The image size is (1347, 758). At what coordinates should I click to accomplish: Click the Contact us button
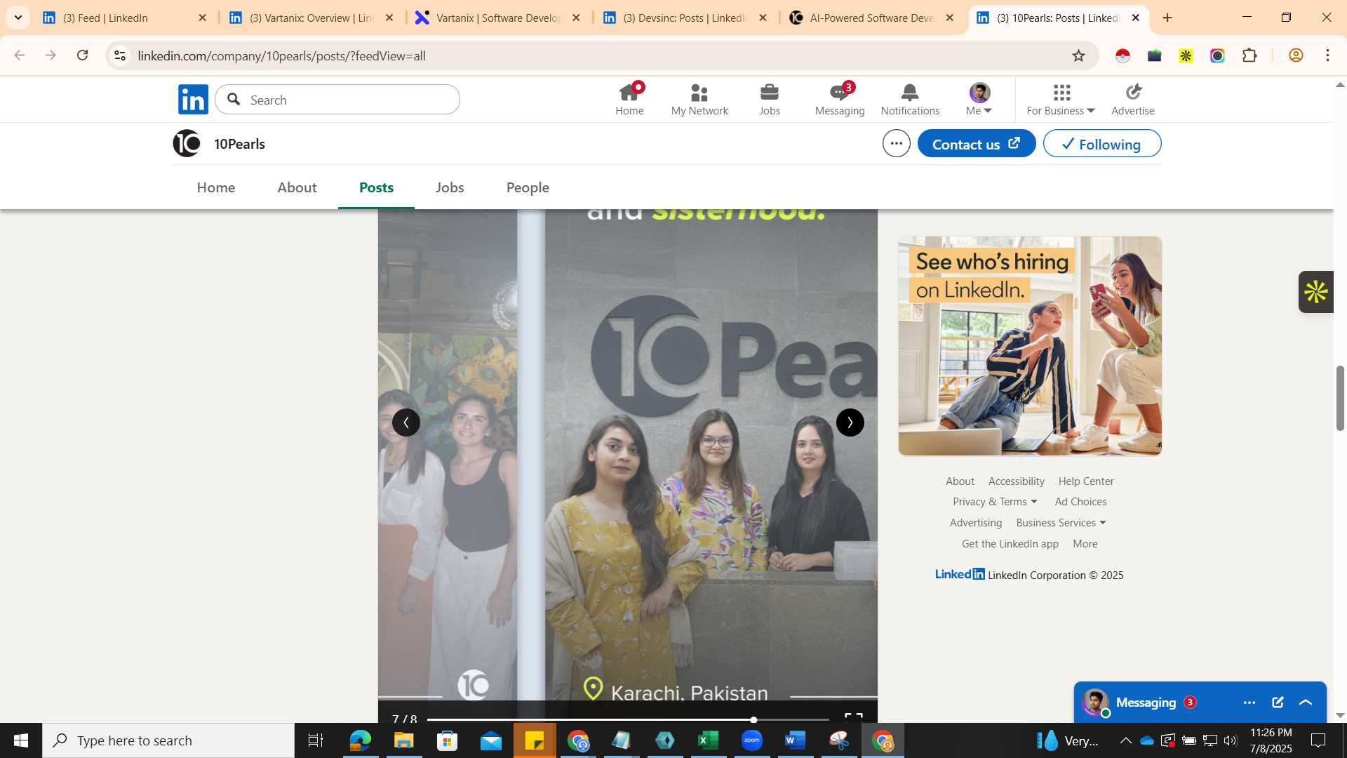[x=976, y=144]
